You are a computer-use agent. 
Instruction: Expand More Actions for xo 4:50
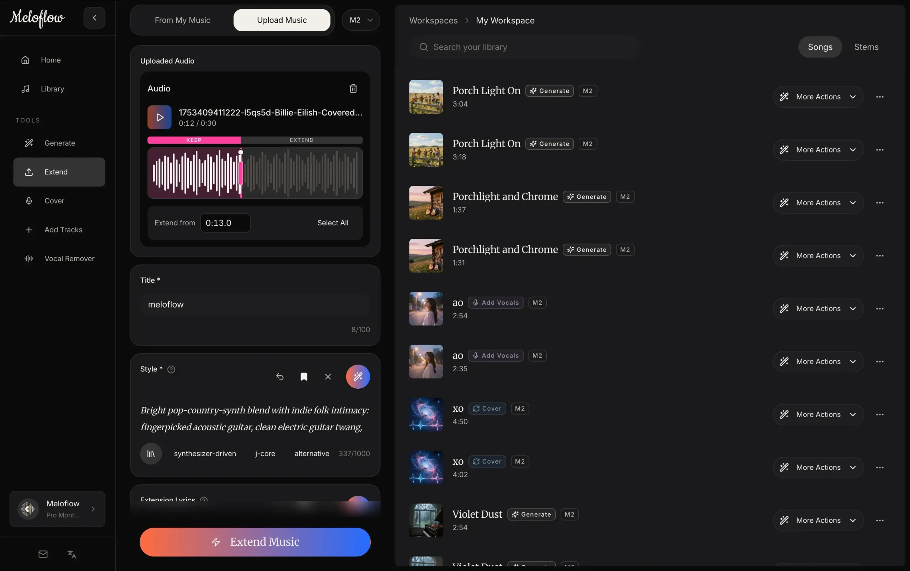pyautogui.click(x=818, y=414)
